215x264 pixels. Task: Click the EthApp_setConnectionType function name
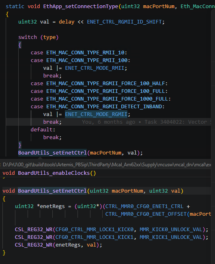point(81,6)
